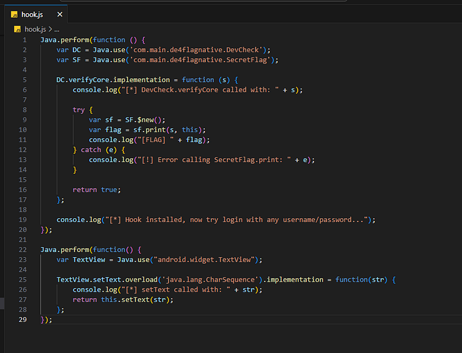Select the hook.js editor tab
The image size is (462, 353).
pyautogui.click(x=36, y=14)
